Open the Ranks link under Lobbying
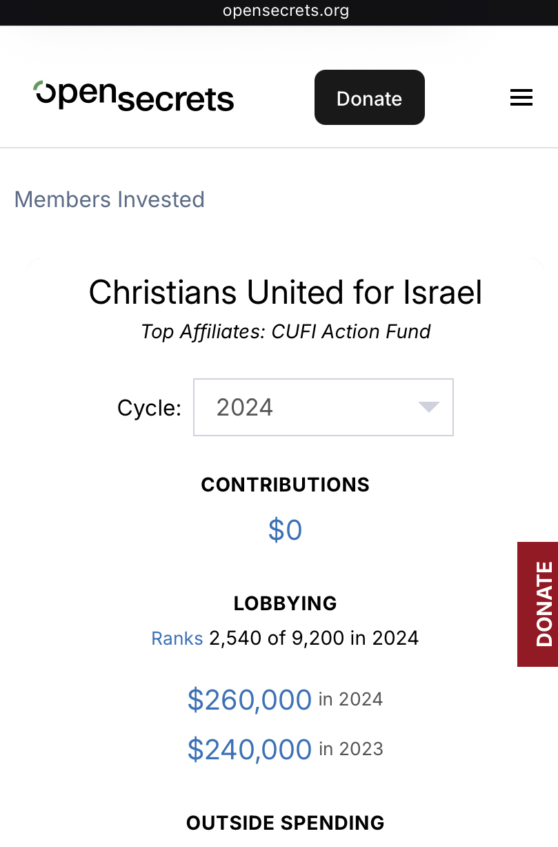 coord(177,637)
